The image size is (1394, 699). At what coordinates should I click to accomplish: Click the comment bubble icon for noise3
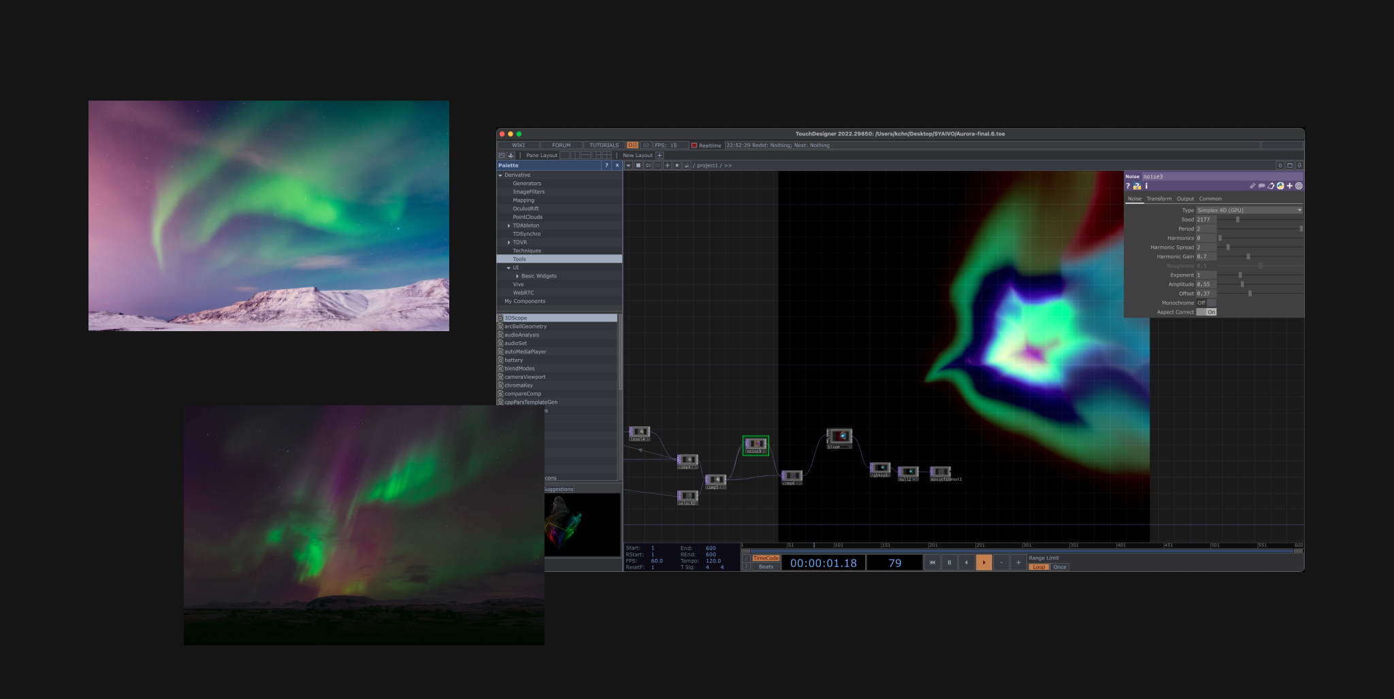point(1261,186)
